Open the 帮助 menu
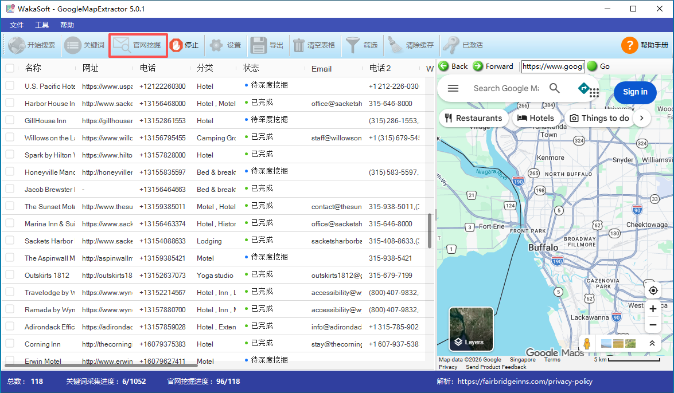Viewport: 674px width, 393px height. [x=67, y=25]
